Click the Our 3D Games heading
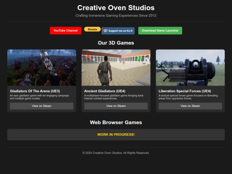Image resolution: width=232 pixels, height=174 pixels. click(x=116, y=43)
